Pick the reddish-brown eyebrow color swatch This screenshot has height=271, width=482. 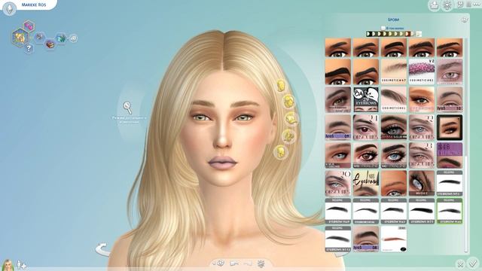[407, 34]
